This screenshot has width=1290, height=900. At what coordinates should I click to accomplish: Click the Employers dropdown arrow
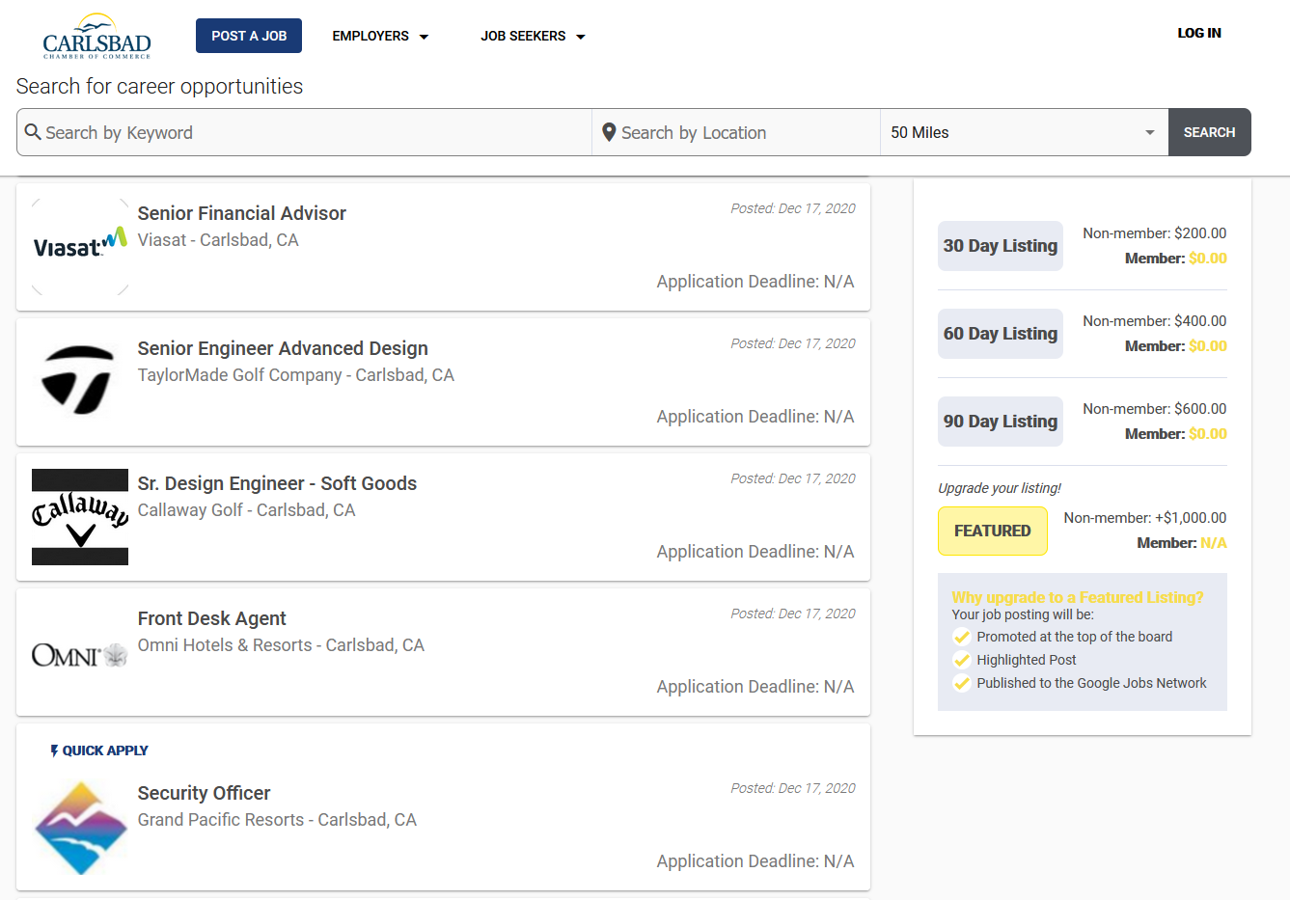[x=424, y=37]
